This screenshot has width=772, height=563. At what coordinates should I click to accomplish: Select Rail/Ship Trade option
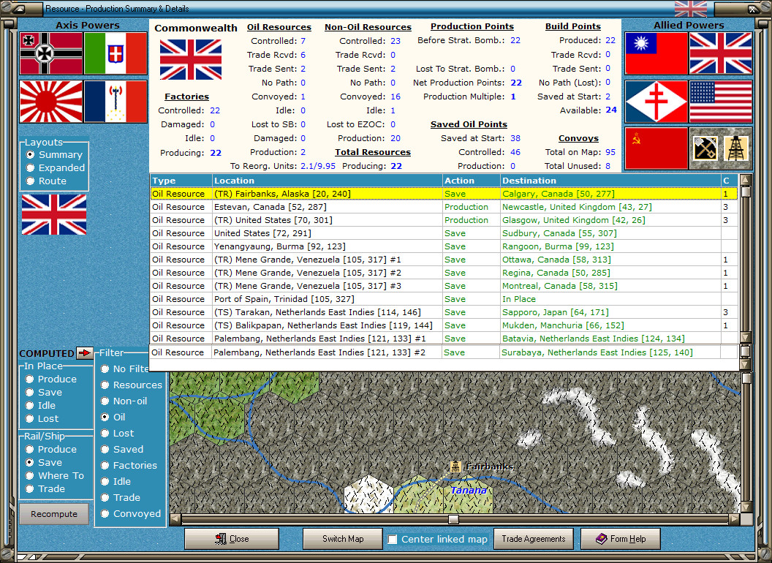tap(30, 489)
